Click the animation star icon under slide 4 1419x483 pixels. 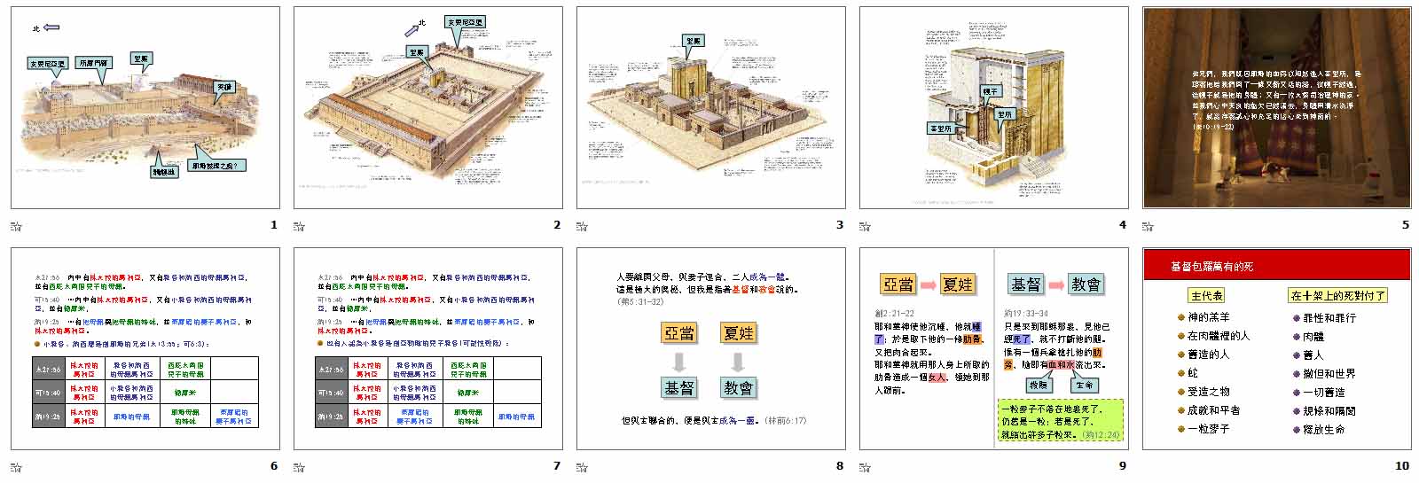(x=865, y=226)
